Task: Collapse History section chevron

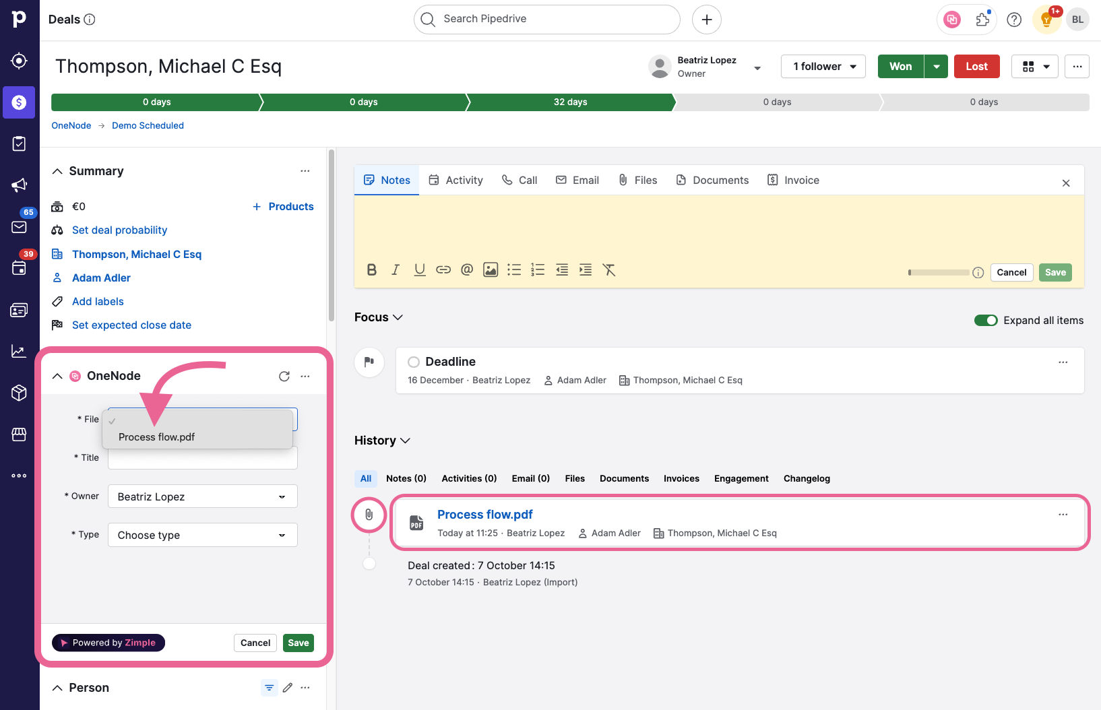Action: (x=405, y=441)
